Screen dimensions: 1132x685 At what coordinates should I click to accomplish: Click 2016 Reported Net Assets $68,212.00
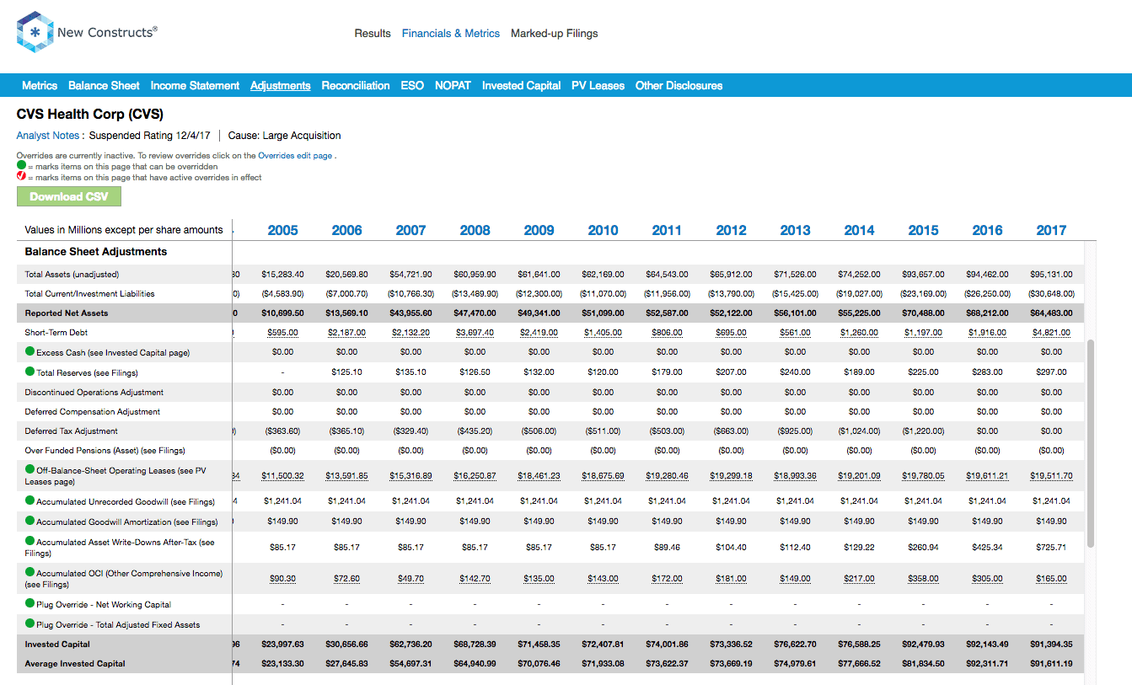tap(987, 313)
